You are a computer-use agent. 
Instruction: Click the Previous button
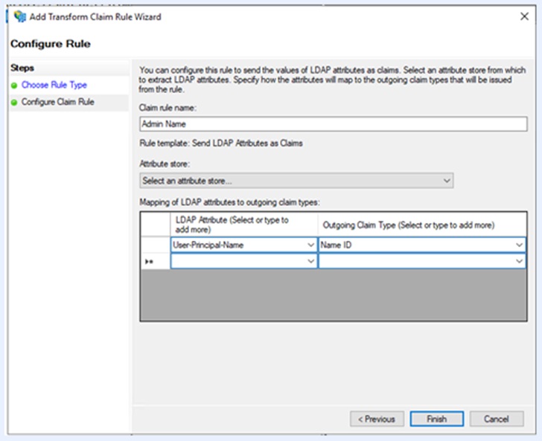pyautogui.click(x=377, y=419)
